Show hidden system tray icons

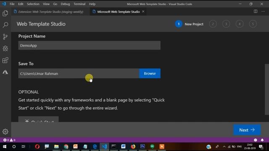[x=224, y=146]
